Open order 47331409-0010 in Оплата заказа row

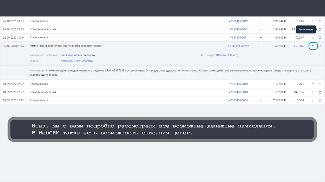click(x=238, y=84)
